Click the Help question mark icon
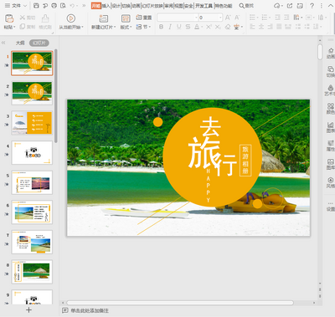The height and width of the screenshot is (317, 335). [x=312, y=6]
